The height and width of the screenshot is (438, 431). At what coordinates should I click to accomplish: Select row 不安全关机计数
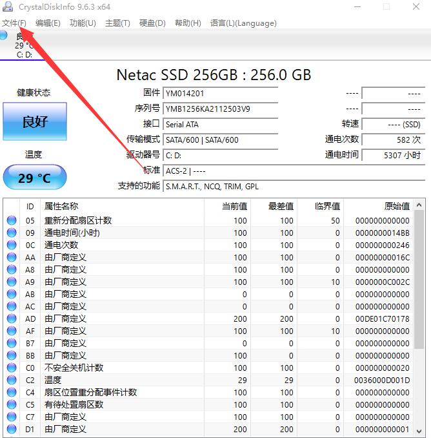tap(208, 368)
